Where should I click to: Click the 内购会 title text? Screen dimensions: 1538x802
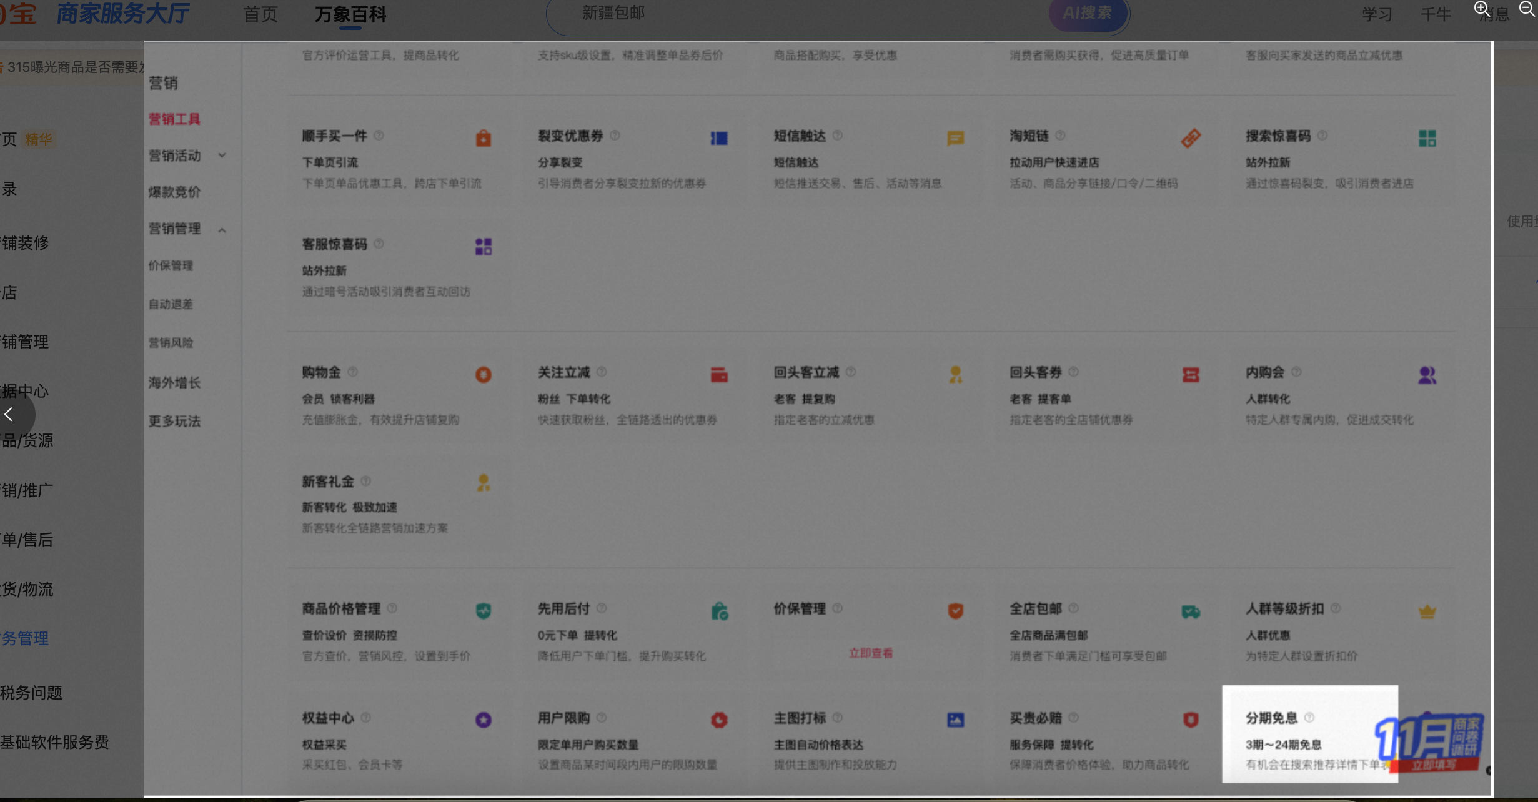pyautogui.click(x=1265, y=372)
